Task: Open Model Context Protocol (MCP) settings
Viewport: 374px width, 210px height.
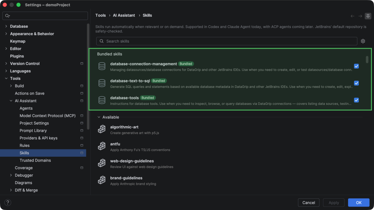Action: pyautogui.click(x=47, y=116)
